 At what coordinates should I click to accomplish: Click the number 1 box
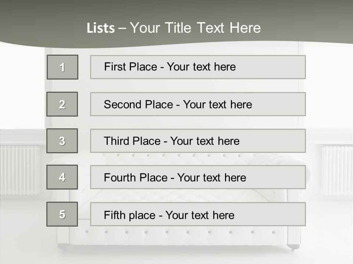pyautogui.click(x=63, y=67)
